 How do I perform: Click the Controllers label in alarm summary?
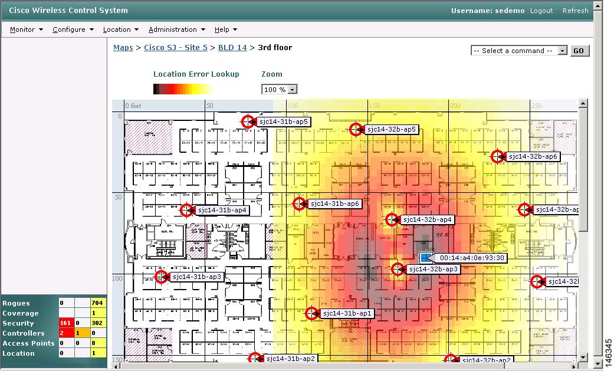(24, 333)
